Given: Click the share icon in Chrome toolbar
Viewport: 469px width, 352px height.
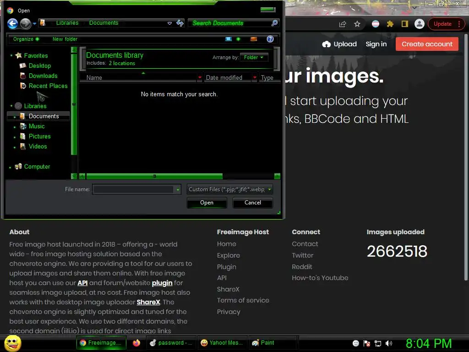Looking at the screenshot, I should (x=343, y=24).
